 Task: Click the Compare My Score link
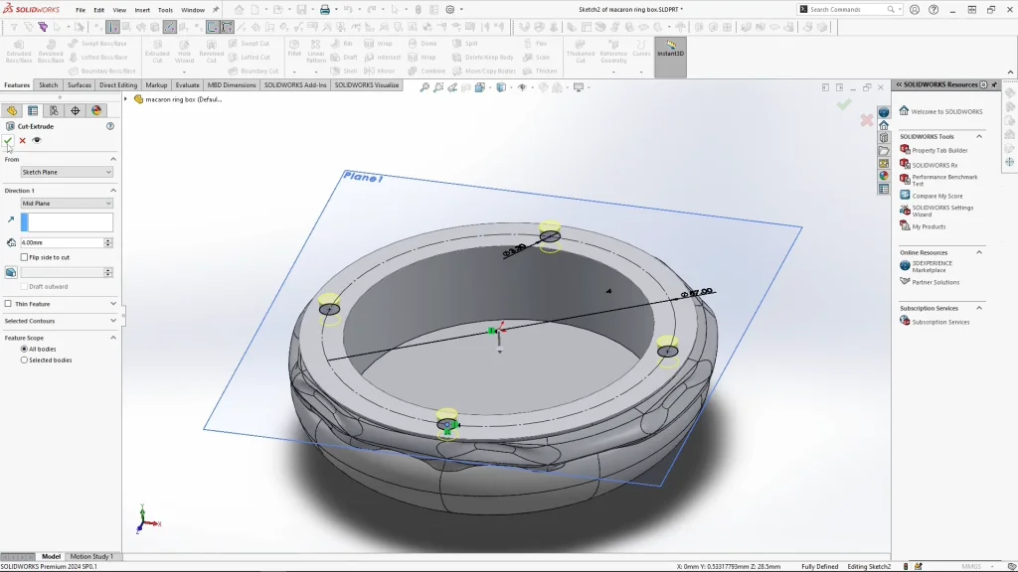tap(936, 196)
